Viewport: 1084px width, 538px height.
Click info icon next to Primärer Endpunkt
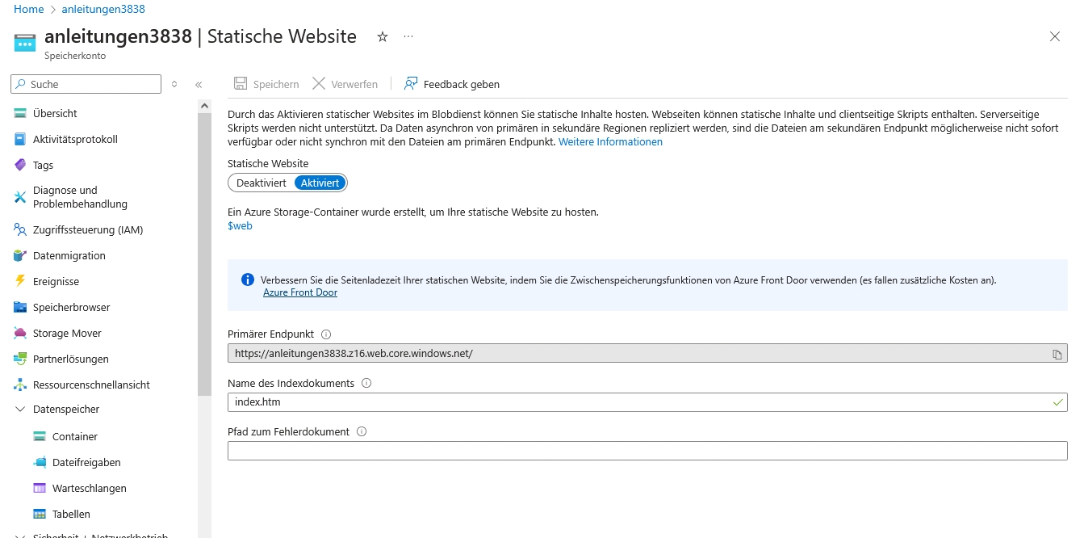tap(326, 334)
